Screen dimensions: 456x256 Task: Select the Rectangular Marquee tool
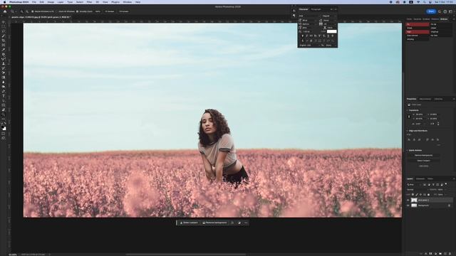(4, 27)
